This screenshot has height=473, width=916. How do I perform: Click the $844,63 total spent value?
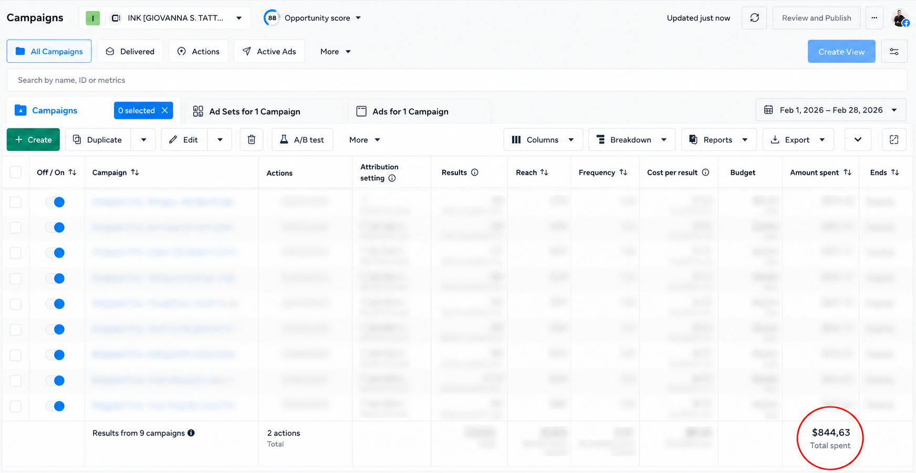[831, 433]
